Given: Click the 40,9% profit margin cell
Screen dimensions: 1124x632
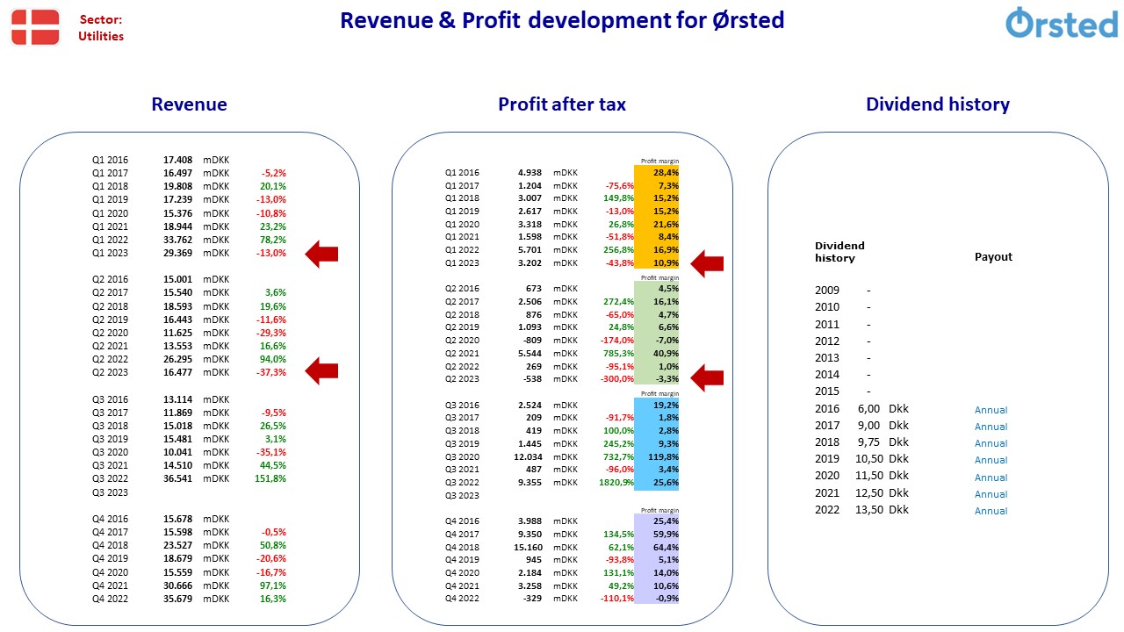Looking at the screenshot, I should point(656,354).
